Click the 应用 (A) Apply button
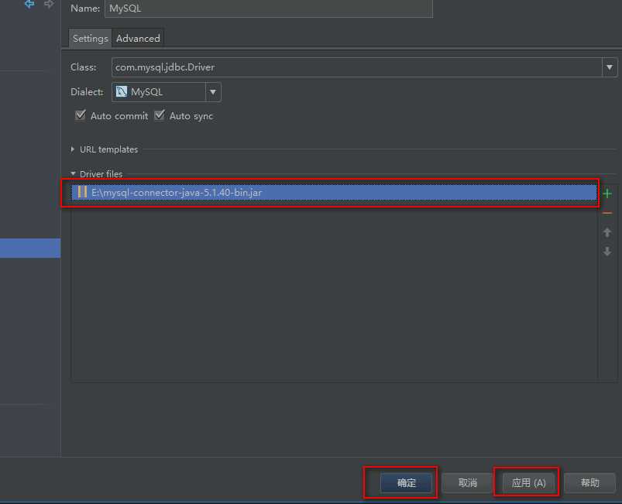Screen dimensions: 622x504 pos(528,482)
